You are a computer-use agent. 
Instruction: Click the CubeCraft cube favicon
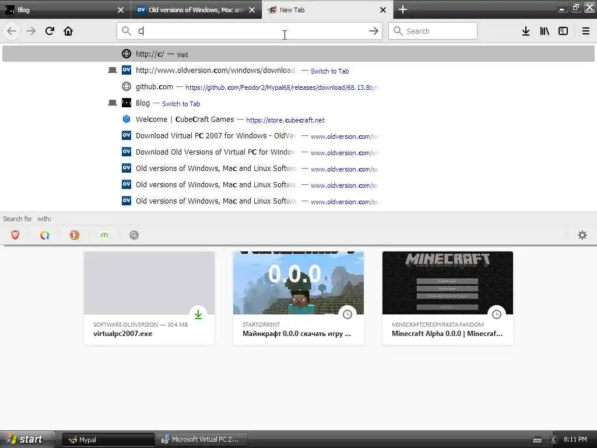(127, 119)
